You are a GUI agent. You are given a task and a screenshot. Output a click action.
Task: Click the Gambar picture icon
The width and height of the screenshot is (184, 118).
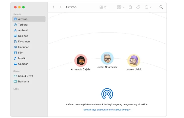coord(15,64)
